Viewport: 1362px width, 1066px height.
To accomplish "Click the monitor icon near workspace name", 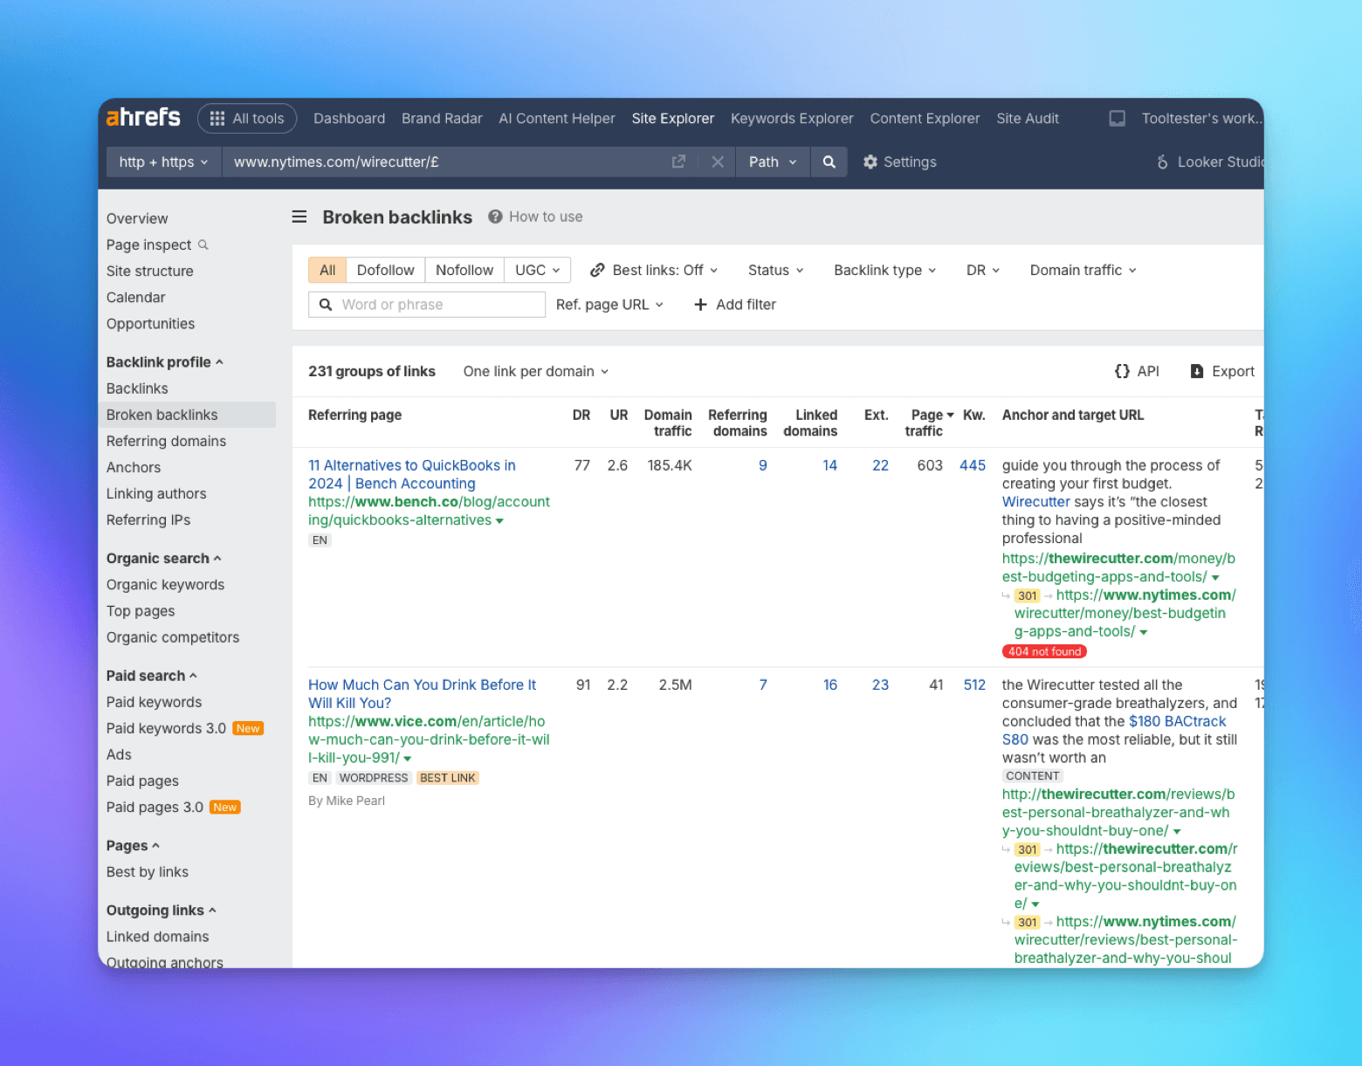I will click(x=1117, y=119).
